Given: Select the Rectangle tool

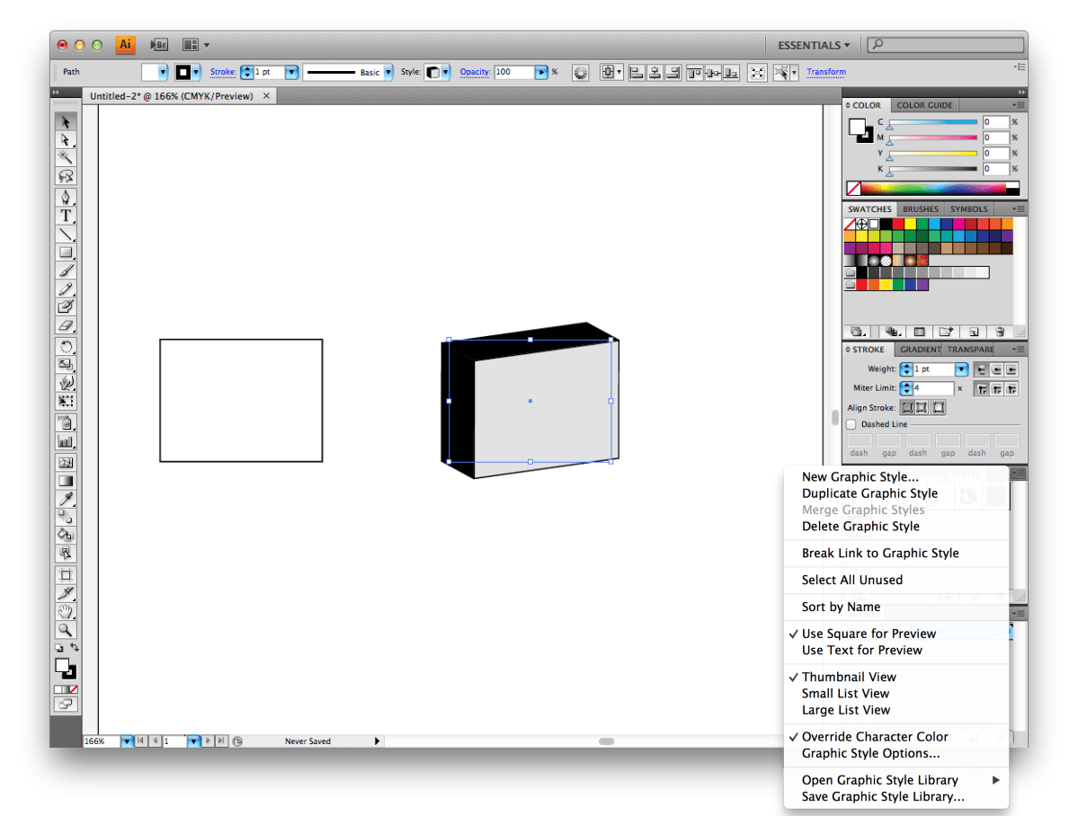Looking at the screenshot, I should click(66, 253).
